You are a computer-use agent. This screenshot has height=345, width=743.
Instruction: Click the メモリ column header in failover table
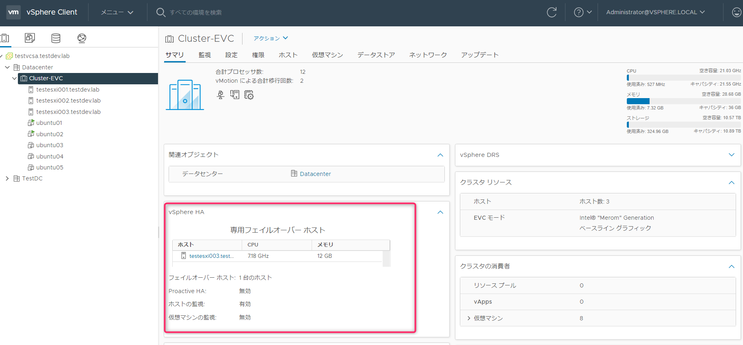coord(351,245)
